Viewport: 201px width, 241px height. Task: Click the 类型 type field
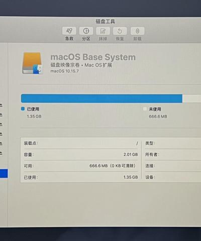[173, 143]
